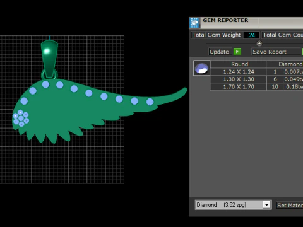The height and width of the screenshot is (227, 303).
Task: Click the Total Gem Weight value .24
Action: point(251,35)
